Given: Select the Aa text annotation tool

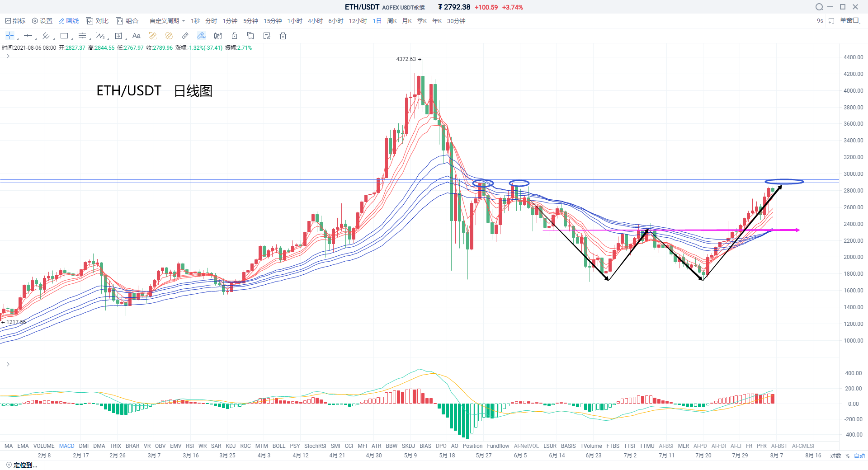Looking at the screenshot, I should point(137,36).
